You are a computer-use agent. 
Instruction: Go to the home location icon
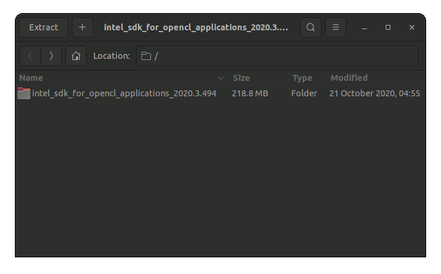pos(76,56)
